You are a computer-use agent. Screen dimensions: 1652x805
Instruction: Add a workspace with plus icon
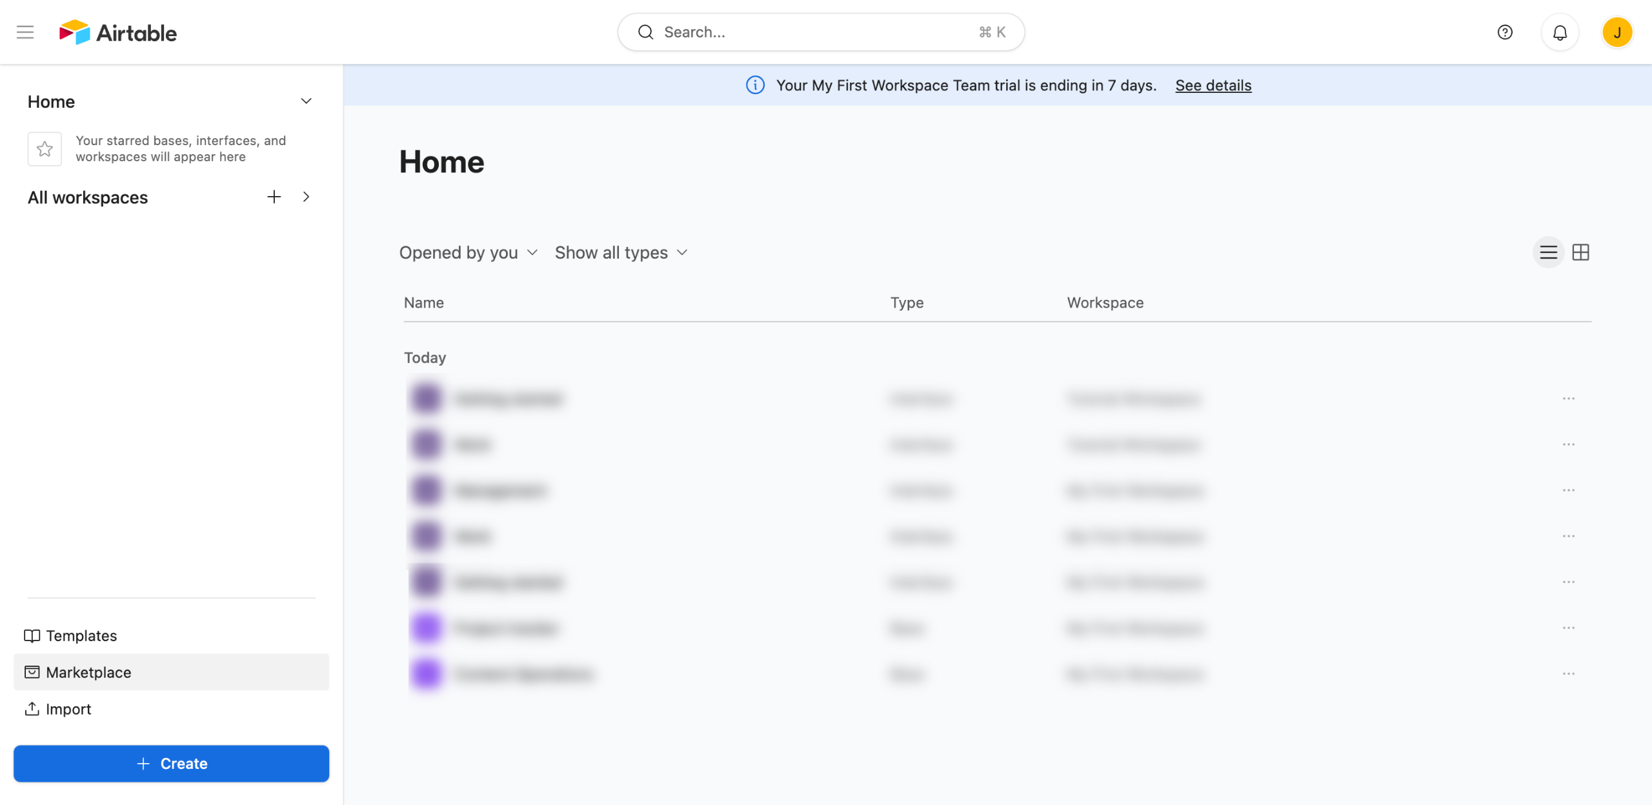click(x=274, y=197)
